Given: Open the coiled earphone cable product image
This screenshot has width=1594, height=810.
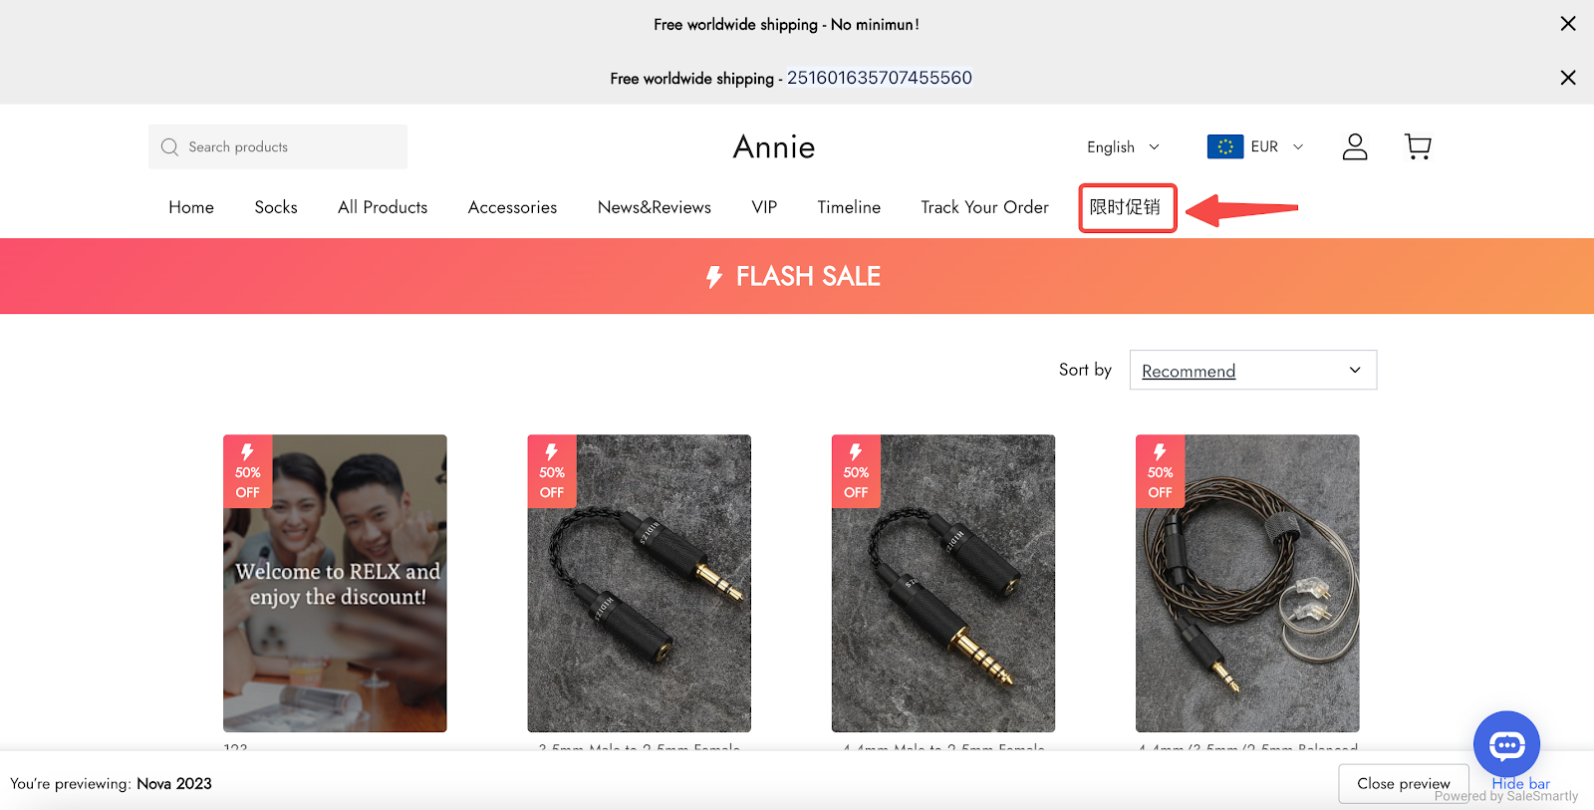Looking at the screenshot, I should tap(1247, 583).
